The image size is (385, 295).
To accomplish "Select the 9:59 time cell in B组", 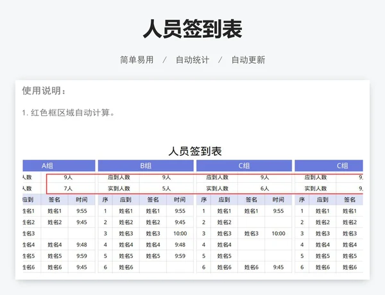I will [180, 256].
